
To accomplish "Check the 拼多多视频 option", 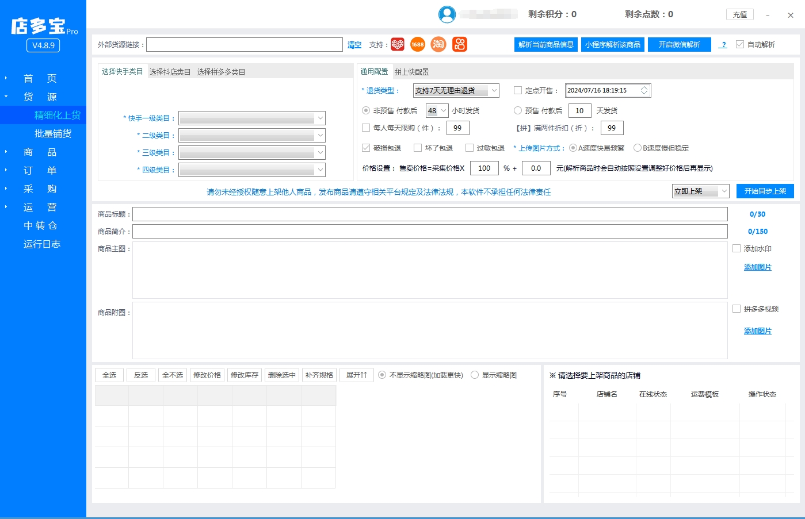I will click(x=737, y=309).
